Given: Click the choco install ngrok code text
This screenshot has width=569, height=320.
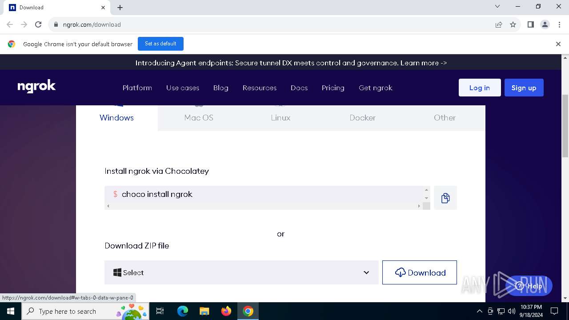Looking at the screenshot, I should point(157,194).
